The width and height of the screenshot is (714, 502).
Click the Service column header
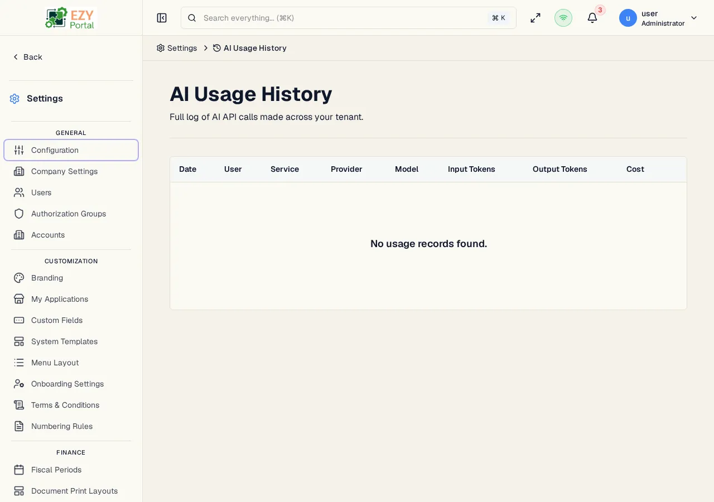point(284,169)
